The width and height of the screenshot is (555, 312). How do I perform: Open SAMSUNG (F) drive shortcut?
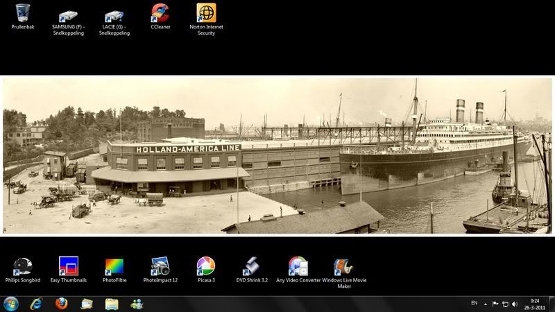[x=68, y=23]
